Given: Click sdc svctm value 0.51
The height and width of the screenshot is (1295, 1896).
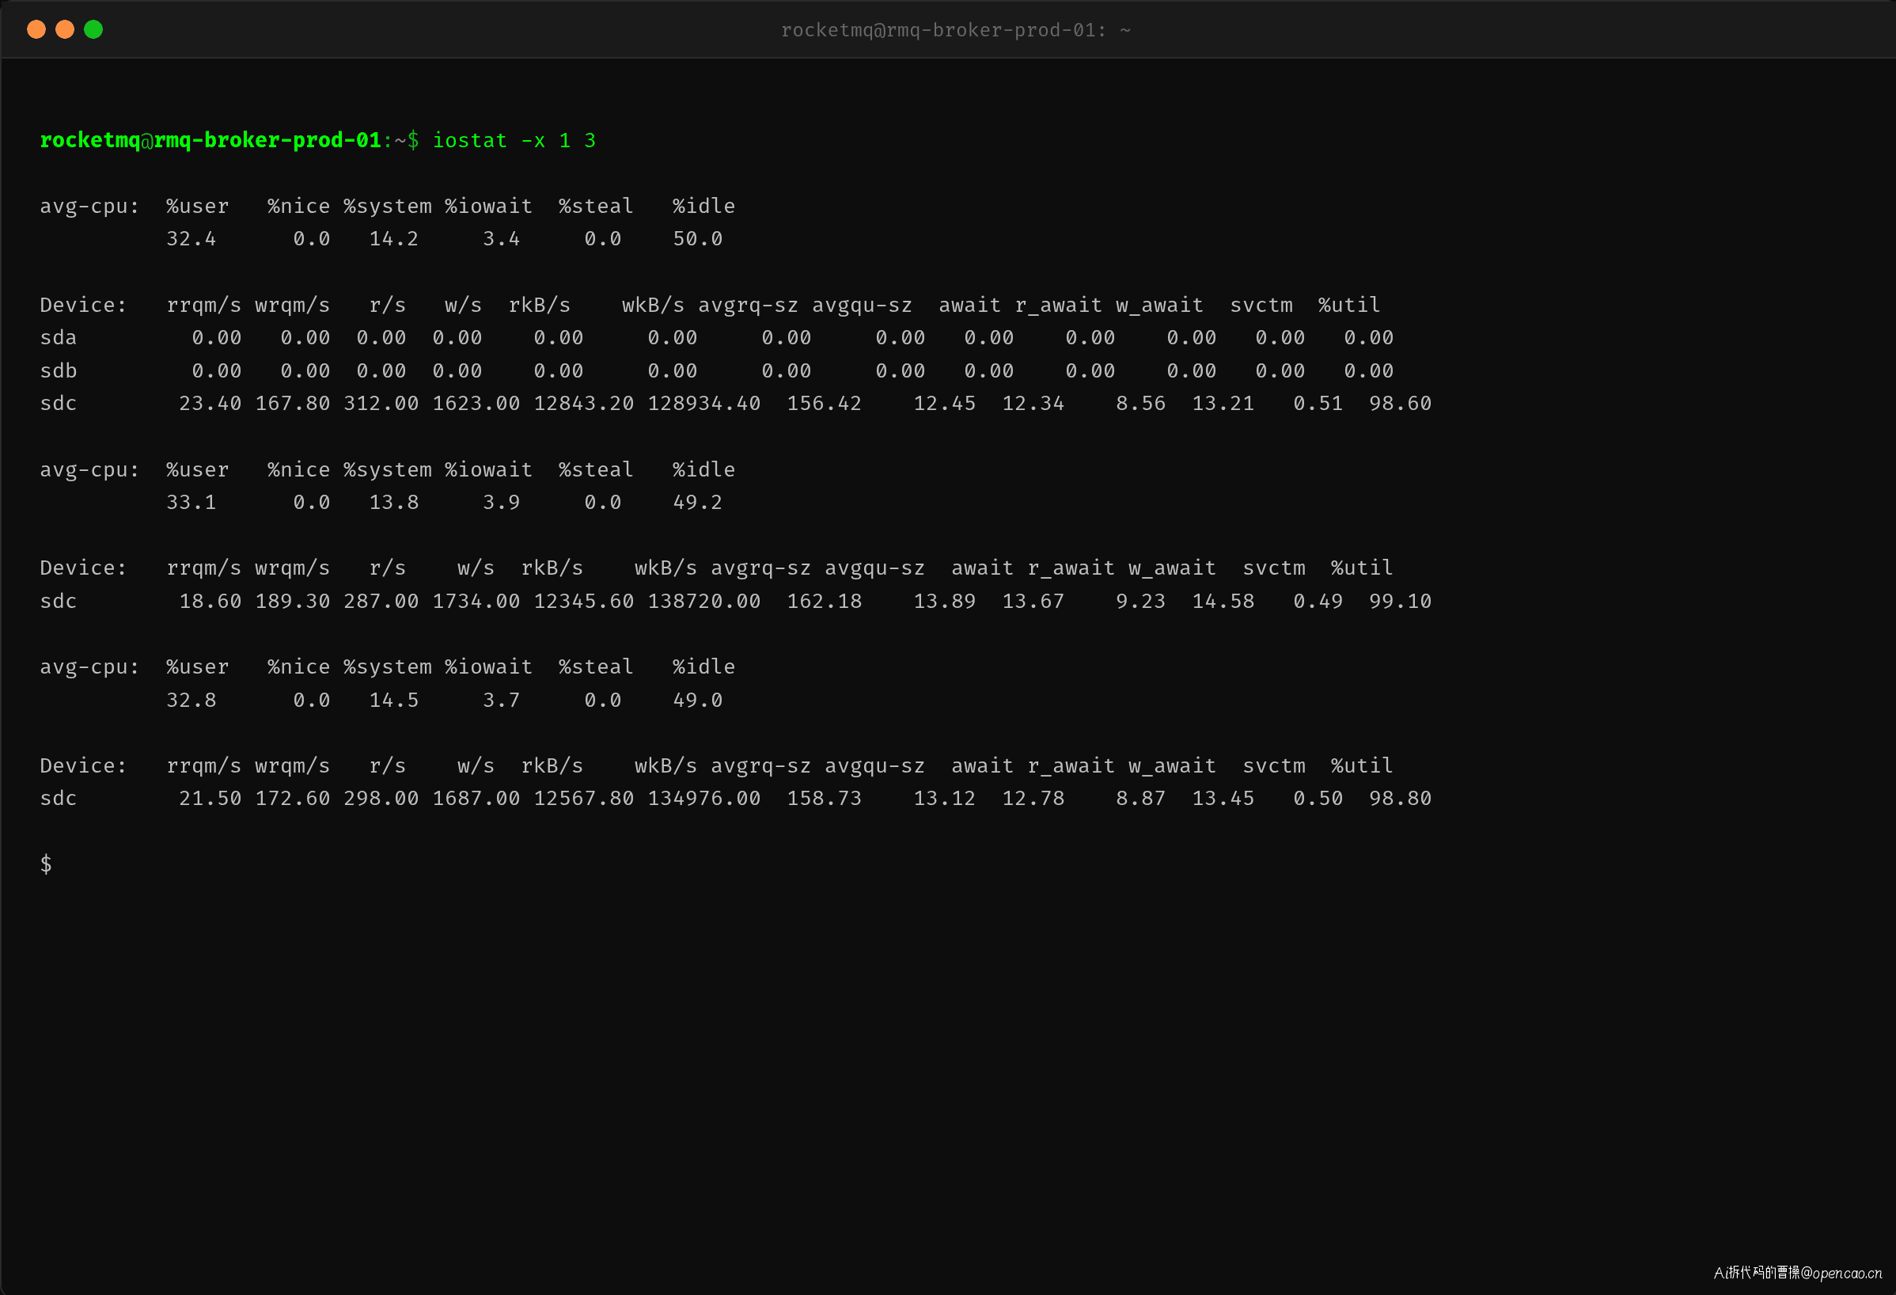Looking at the screenshot, I should (x=1318, y=404).
